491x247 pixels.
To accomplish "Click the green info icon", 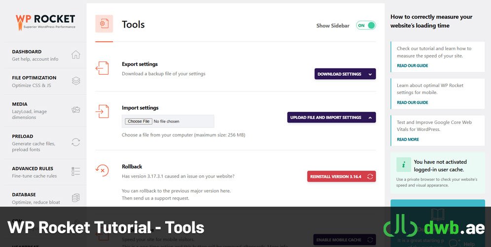I will tap(404, 164).
